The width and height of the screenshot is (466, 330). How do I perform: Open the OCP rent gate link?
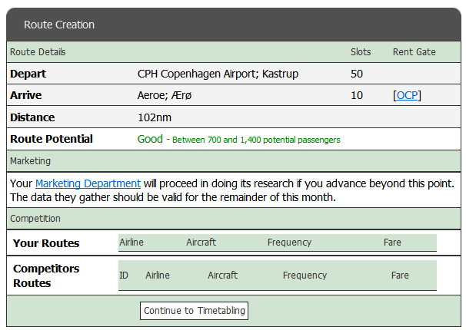click(408, 96)
